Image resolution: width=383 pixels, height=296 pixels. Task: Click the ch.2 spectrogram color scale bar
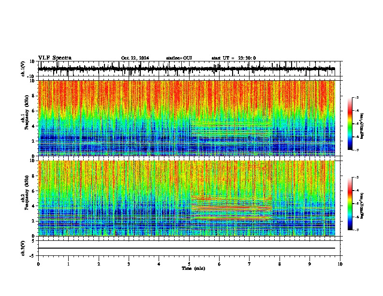click(350, 204)
